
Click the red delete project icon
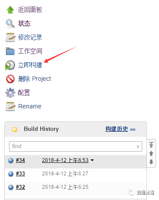10,79
